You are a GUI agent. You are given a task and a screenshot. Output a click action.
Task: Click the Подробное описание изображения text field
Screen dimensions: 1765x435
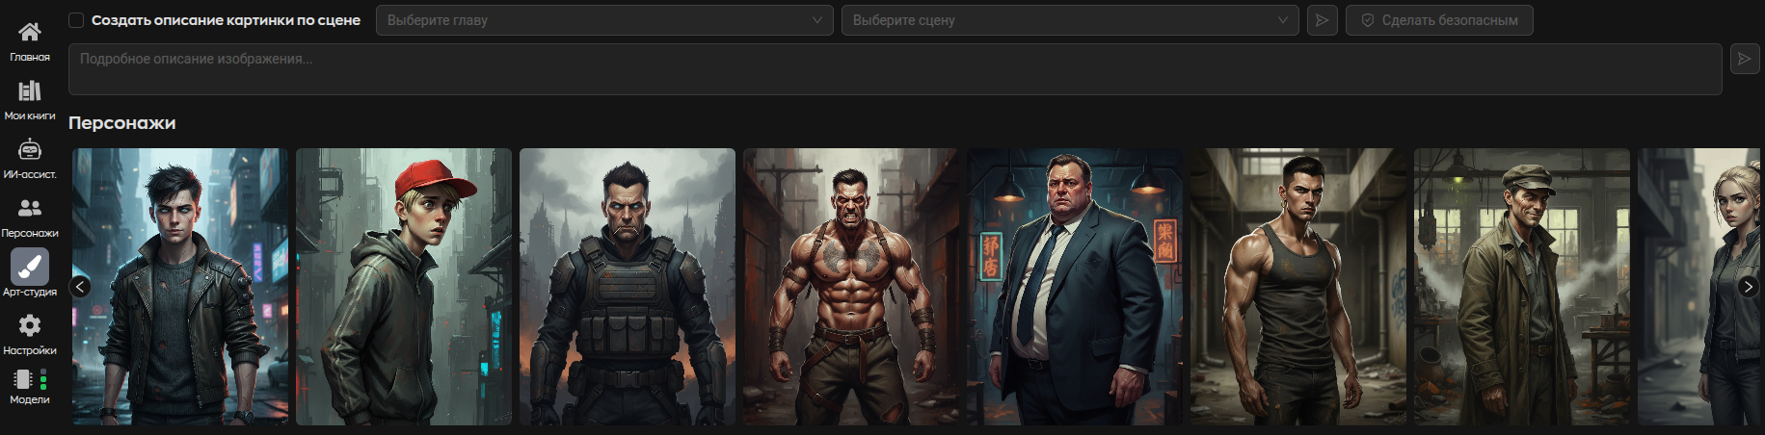895,69
